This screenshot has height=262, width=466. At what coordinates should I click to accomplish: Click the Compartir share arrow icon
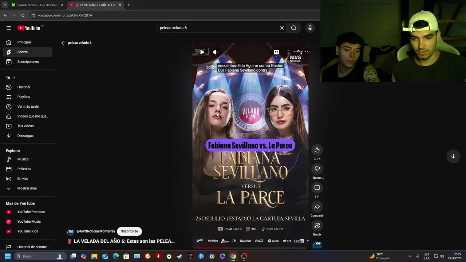[317, 207]
